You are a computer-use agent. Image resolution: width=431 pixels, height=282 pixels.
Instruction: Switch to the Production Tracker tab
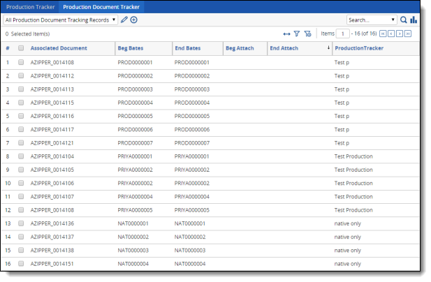30,7
